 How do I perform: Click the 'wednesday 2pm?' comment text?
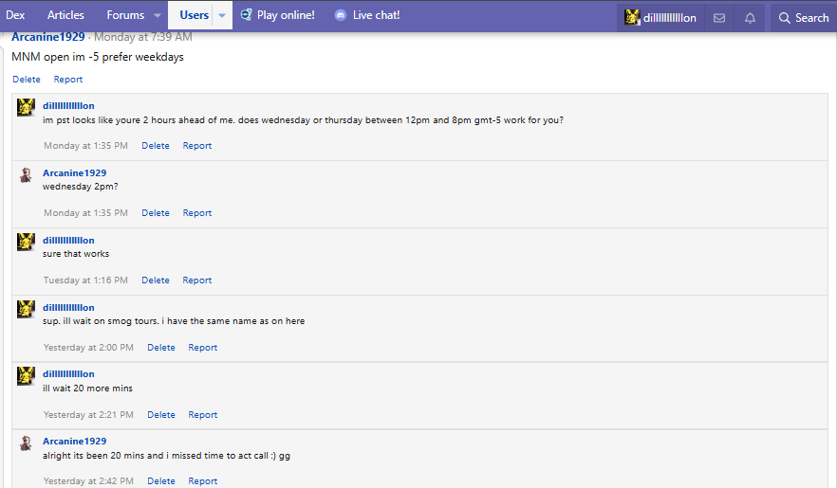coord(80,187)
